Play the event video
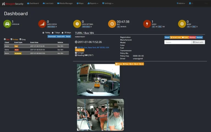The height and width of the screenshot is (132, 211). point(126,64)
